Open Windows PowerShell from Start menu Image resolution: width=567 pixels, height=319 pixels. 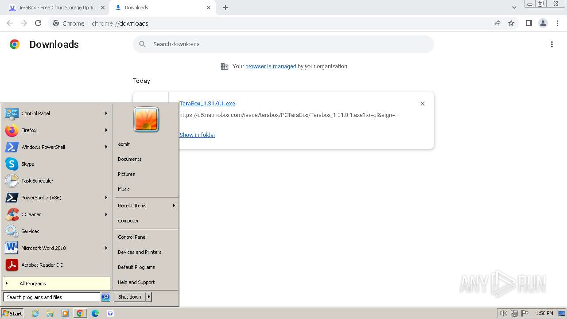tap(57, 147)
